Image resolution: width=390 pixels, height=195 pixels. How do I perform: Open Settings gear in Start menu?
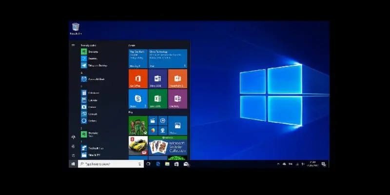(73, 146)
